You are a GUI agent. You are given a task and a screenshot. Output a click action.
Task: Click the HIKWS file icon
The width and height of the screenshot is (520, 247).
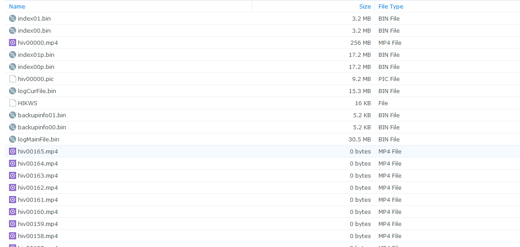tap(13, 103)
